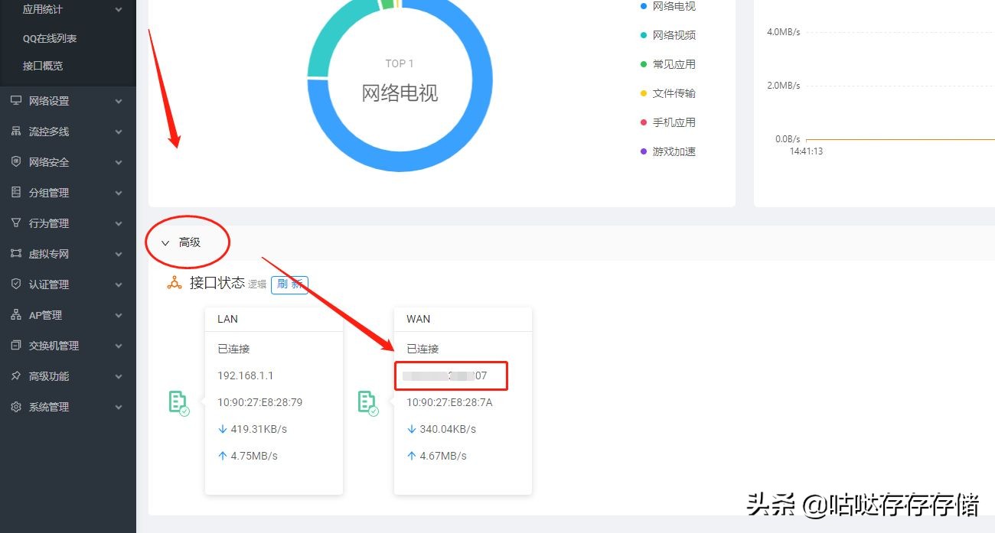Screen dimensions: 995x533
Task: Click the 网络安全 shield icon
Action: click(x=17, y=161)
